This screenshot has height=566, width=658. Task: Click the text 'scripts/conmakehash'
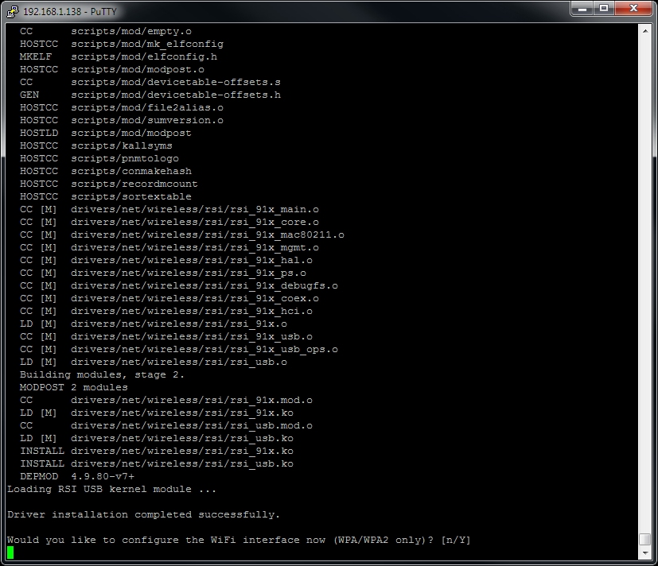click(131, 171)
